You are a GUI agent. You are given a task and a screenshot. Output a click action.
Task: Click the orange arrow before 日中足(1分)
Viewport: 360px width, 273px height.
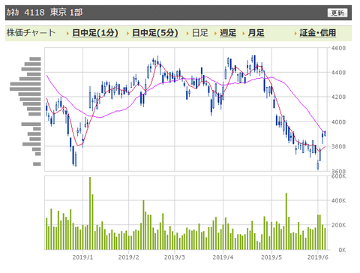coord(67,33)
